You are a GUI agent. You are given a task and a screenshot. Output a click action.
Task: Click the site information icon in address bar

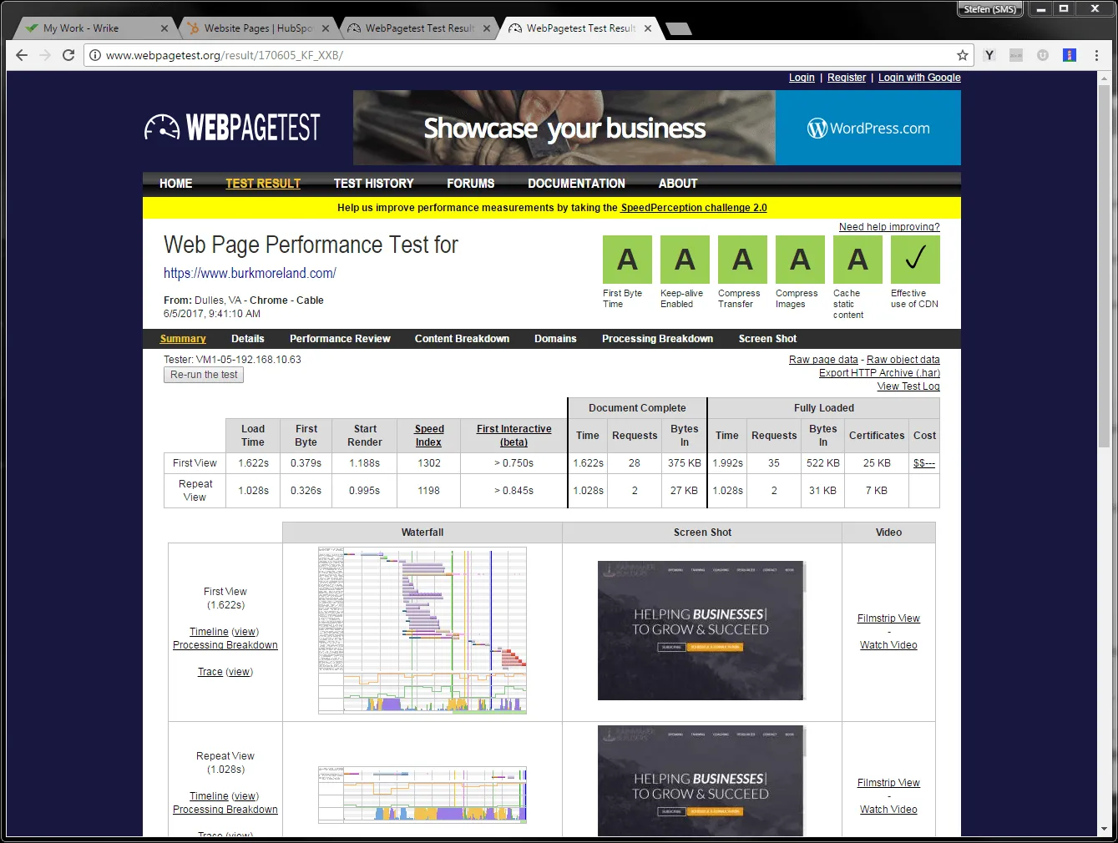click(95, 55)
